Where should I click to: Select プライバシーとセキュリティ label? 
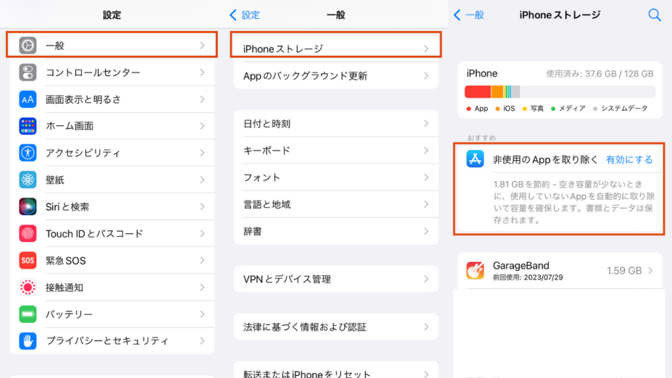coord(107,341)
